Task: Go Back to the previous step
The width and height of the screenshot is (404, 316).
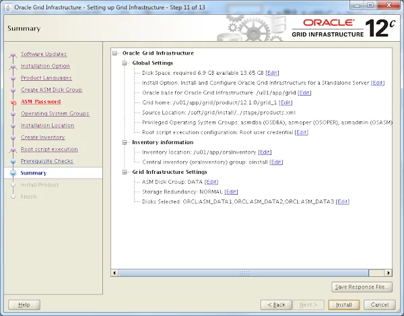Action: [x=276, y=305]
